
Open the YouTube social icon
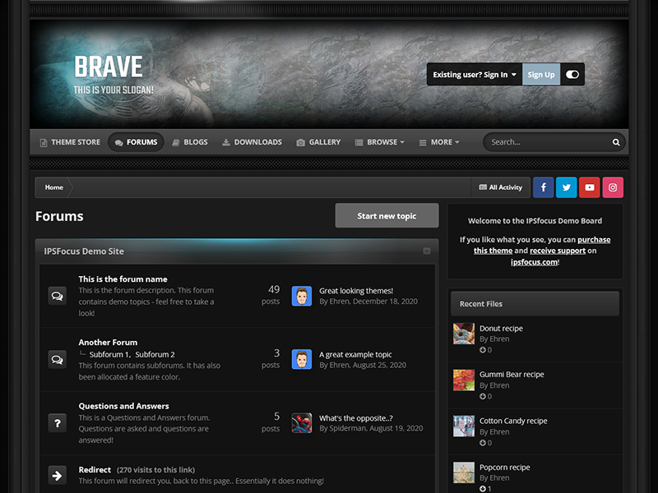click(x=589, y=187)
